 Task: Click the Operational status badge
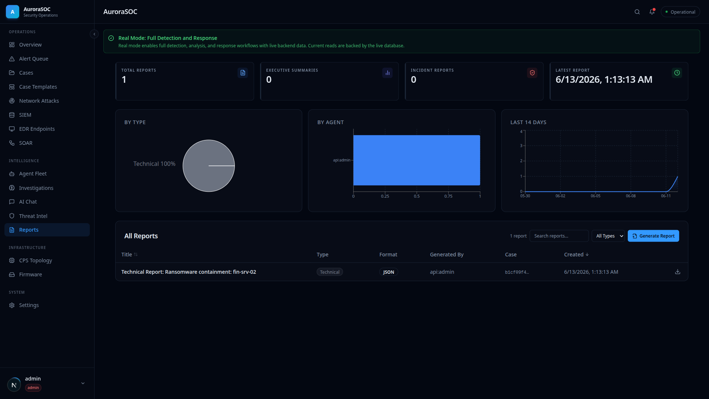(680, 12)
